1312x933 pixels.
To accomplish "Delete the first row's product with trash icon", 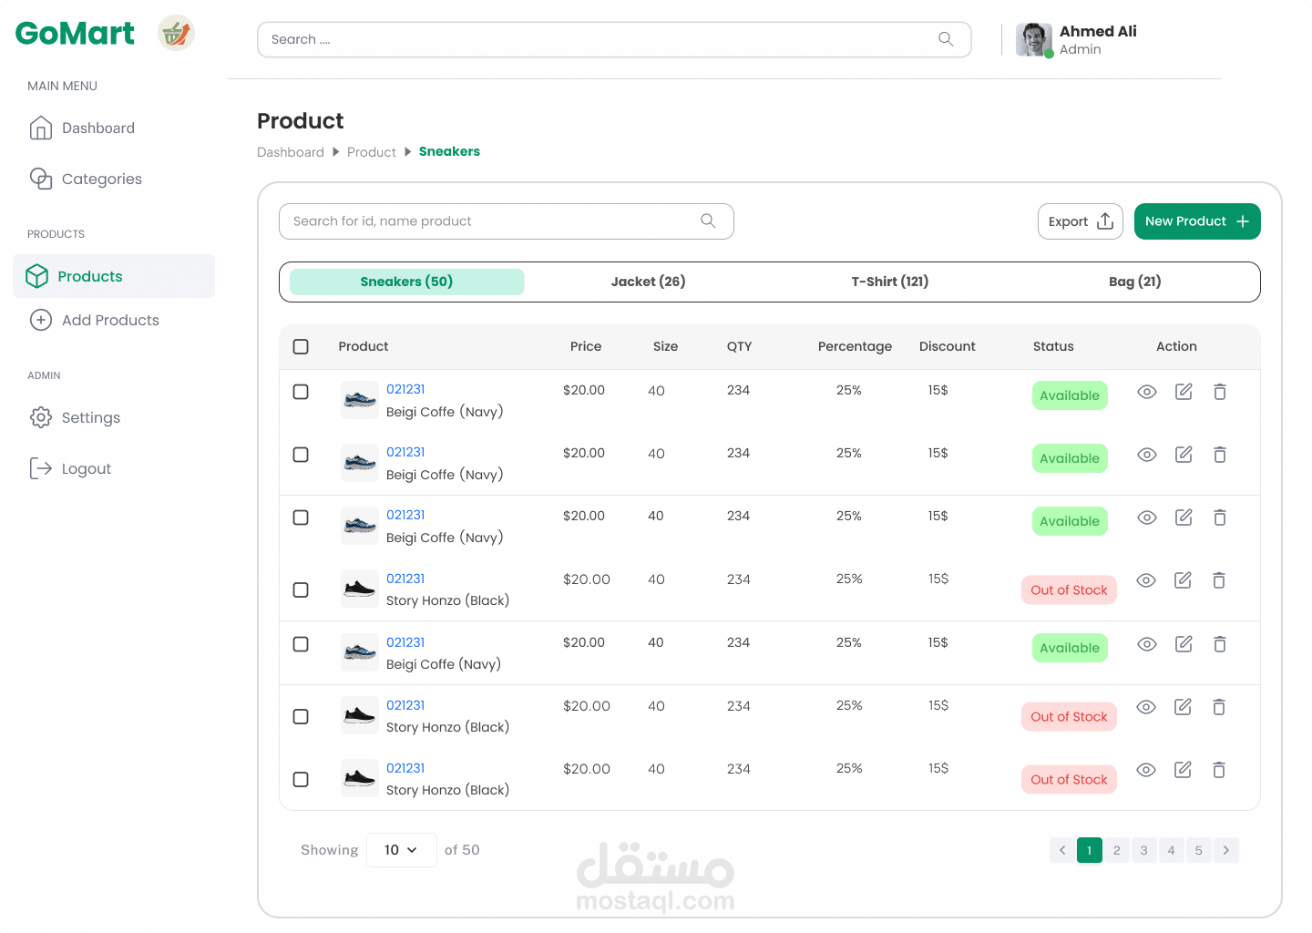I will coord(1220,392).
